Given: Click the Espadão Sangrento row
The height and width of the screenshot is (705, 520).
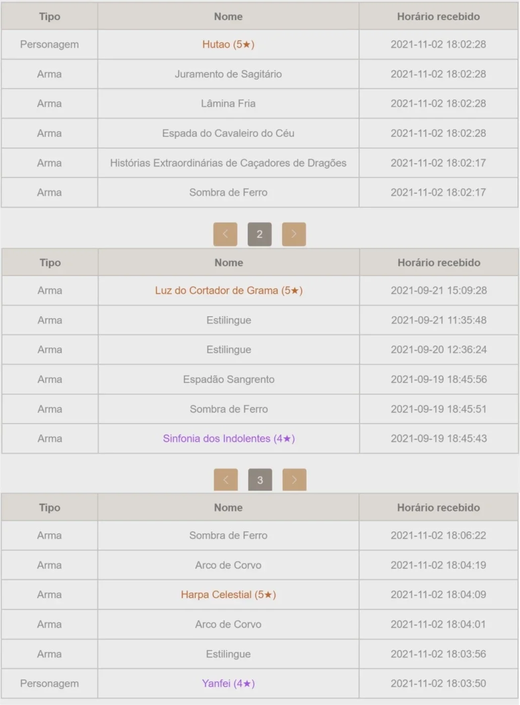Looking at the screenshot, I should pyautogui.click(x=260, y=379).
